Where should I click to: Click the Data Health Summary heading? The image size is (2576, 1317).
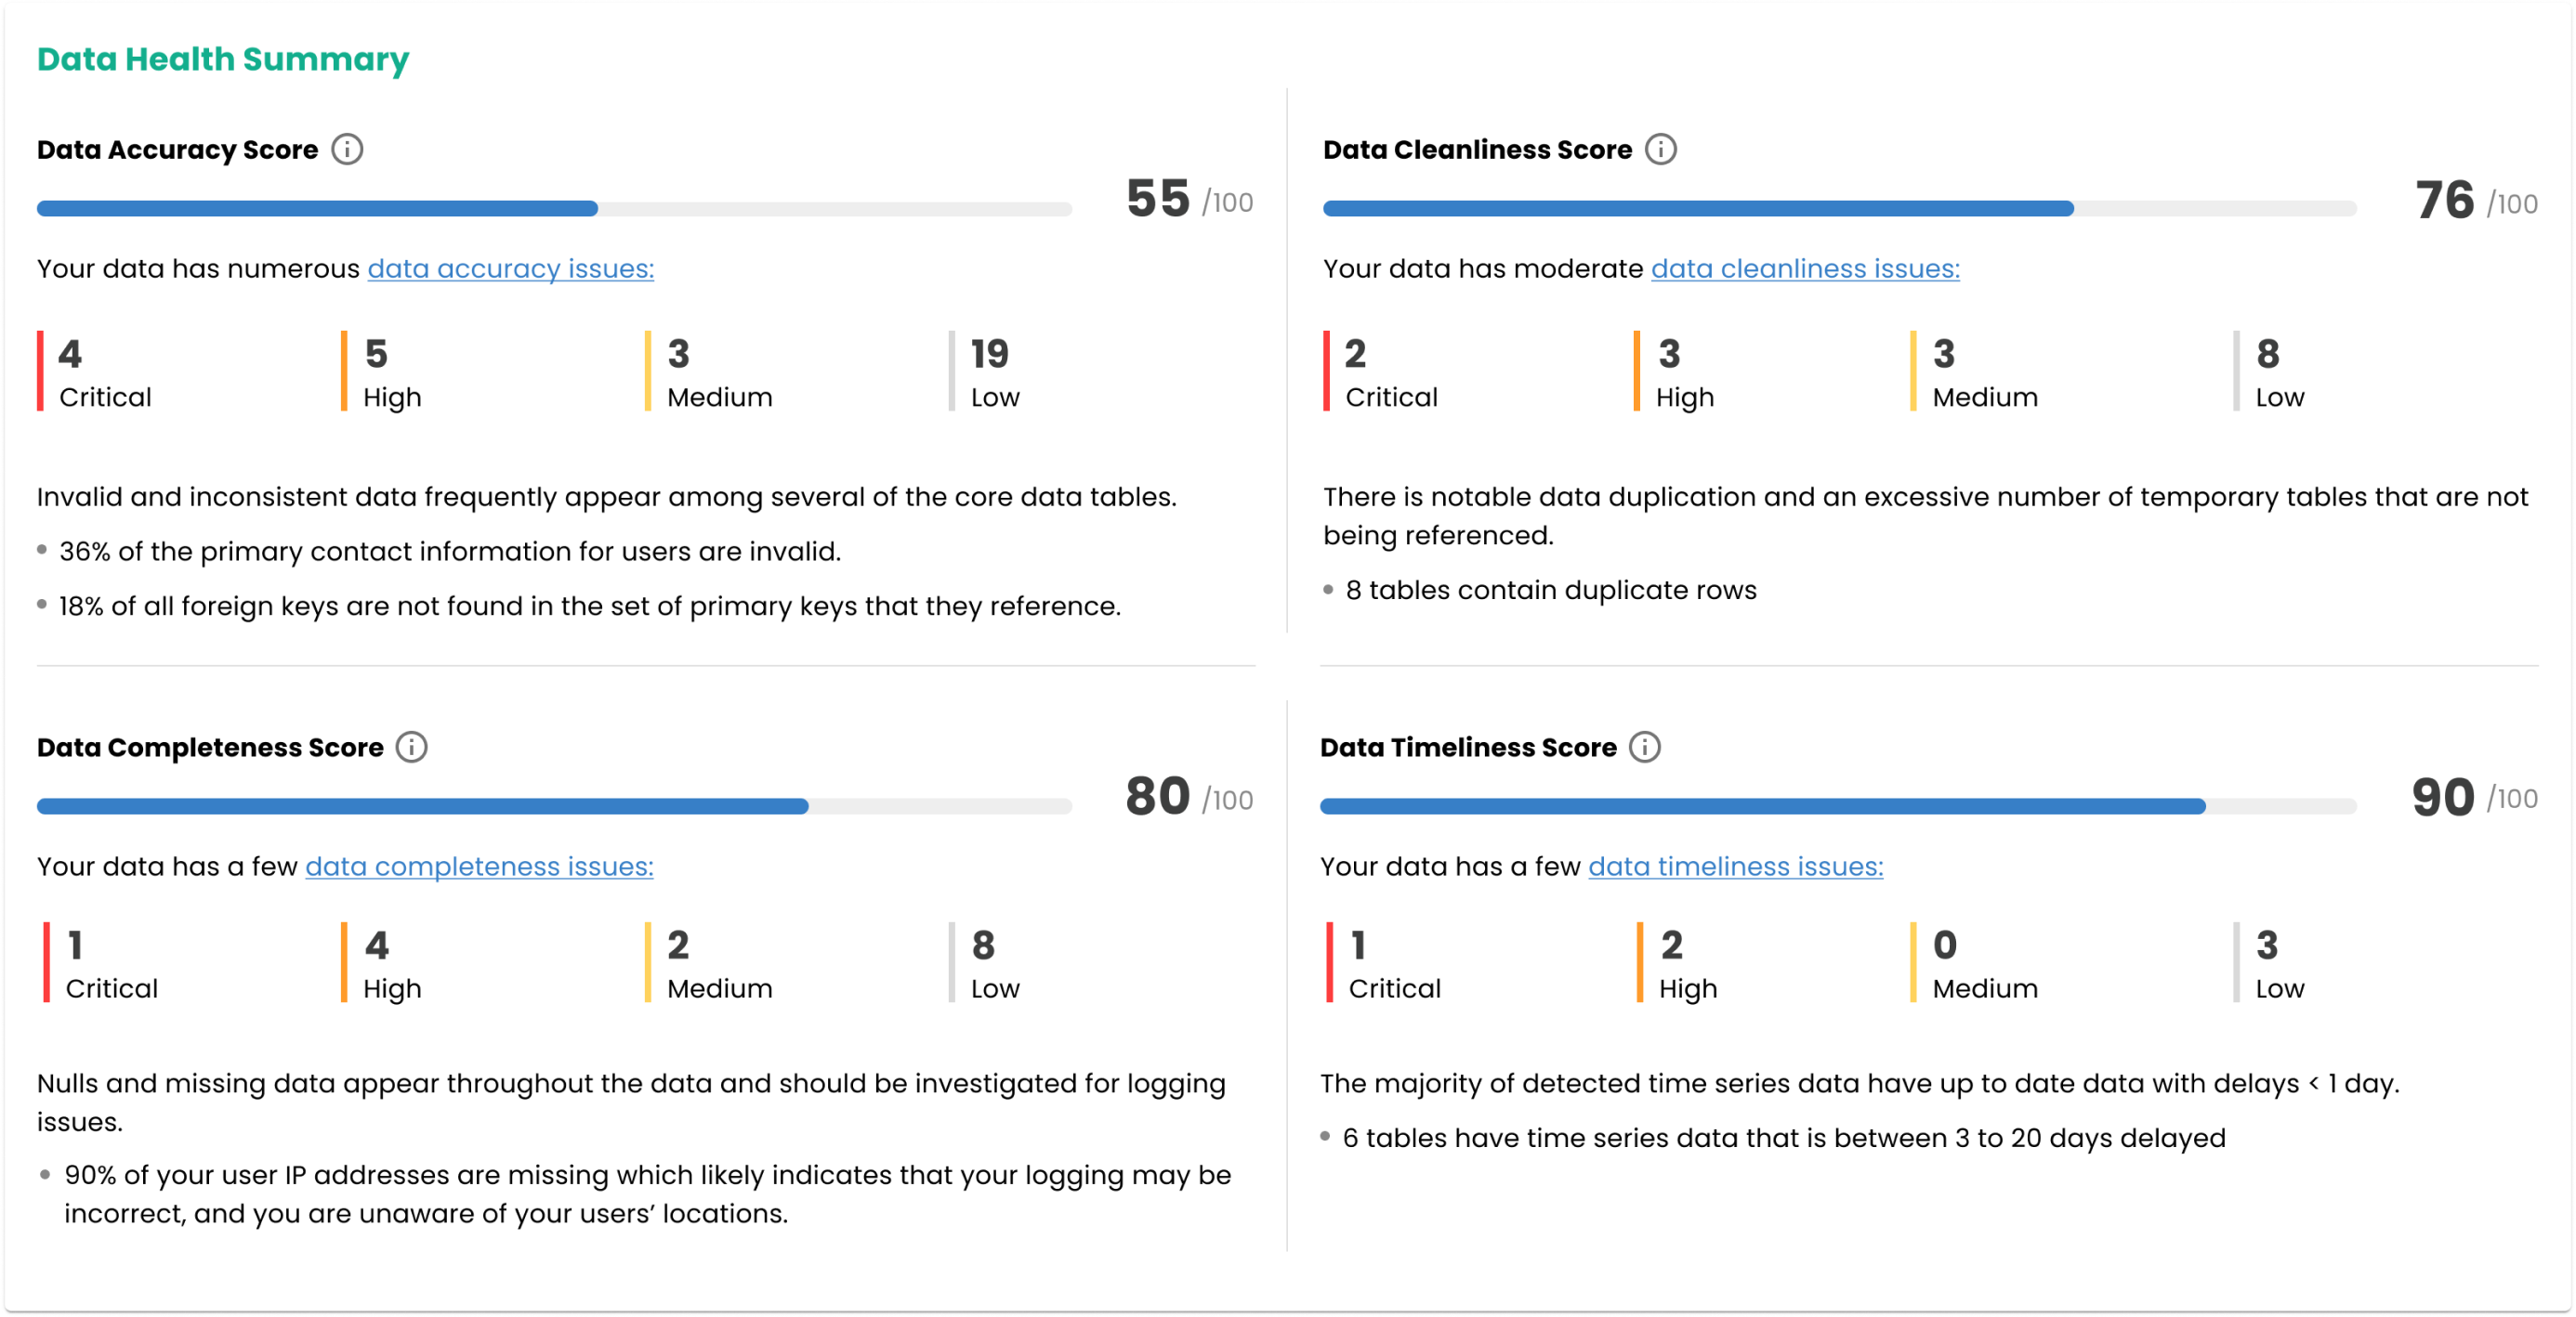pyautogui.click(x=223, y=60)
